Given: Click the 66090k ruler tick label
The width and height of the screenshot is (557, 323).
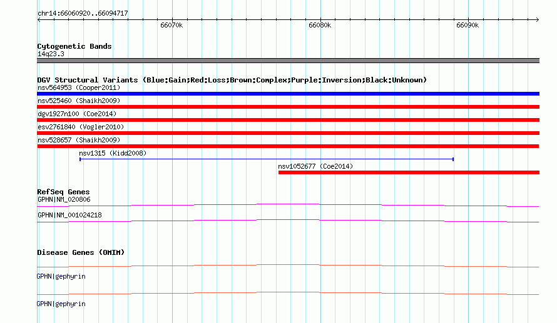Looking at the screenshot, I should coord(468,25).
